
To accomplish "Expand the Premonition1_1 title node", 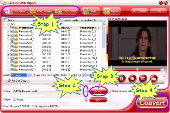I will coord(8,28).
